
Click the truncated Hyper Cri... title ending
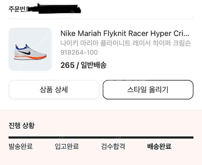coord(170,33)
